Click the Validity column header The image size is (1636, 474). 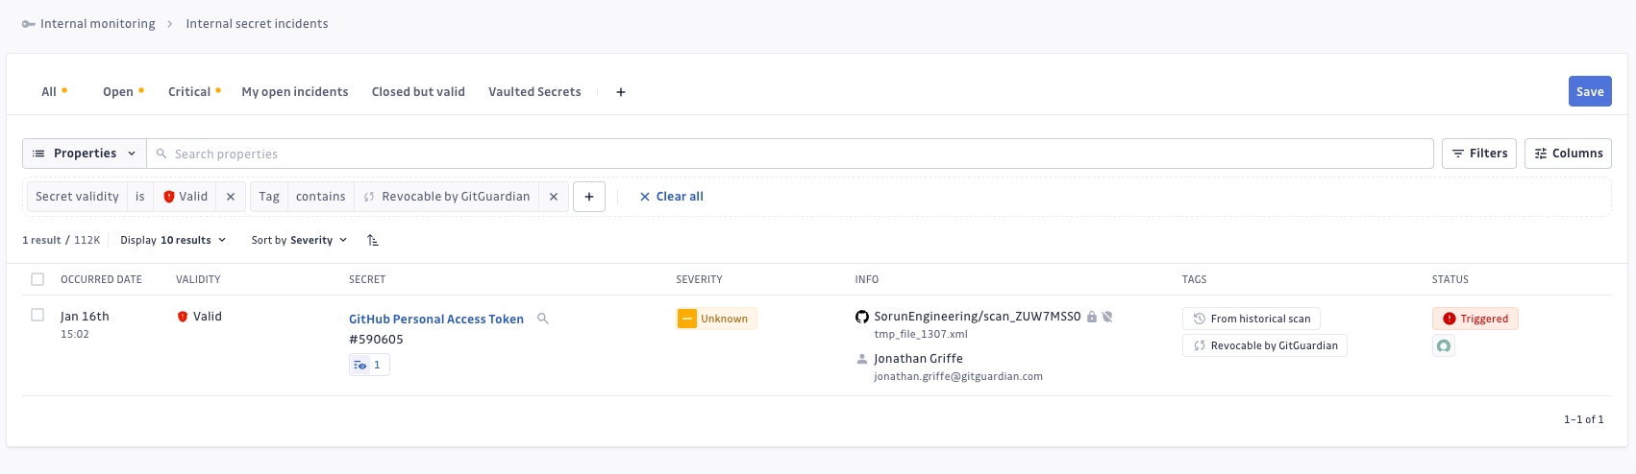point(198,279)
